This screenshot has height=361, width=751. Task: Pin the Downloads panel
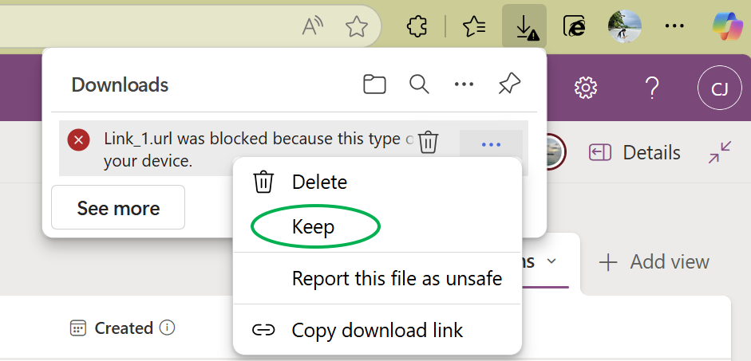click(508, 84)
